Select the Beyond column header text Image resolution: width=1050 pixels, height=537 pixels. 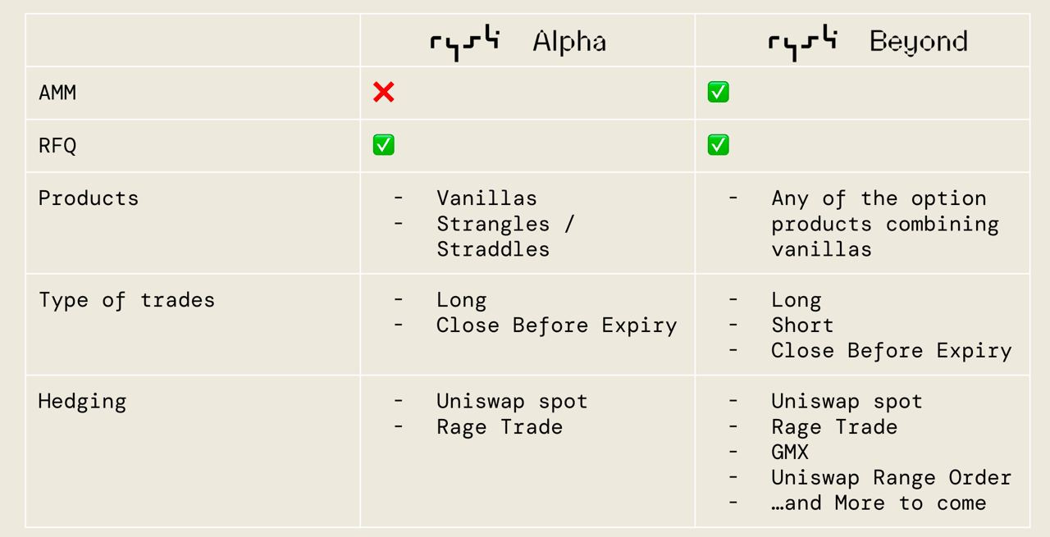coord(918,42)
